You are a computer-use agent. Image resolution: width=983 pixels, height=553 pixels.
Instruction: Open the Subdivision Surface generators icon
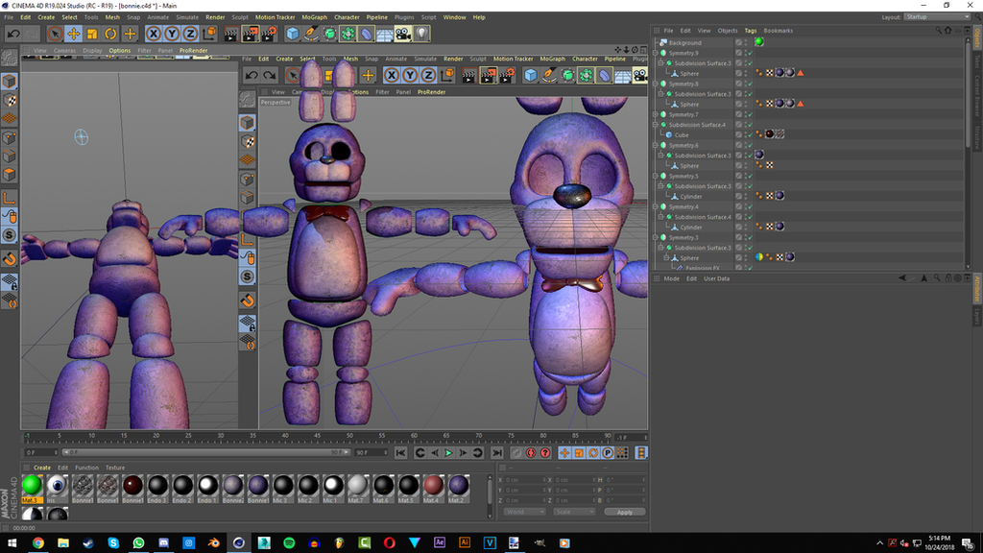point(330,34)
